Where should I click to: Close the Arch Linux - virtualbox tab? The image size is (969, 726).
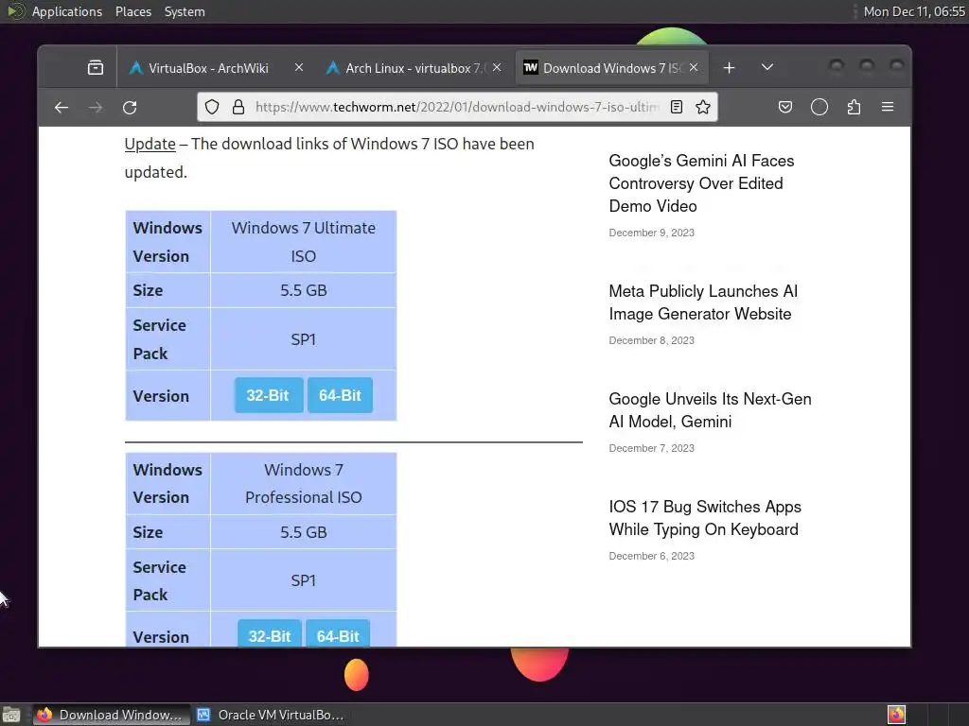[496, 67]
